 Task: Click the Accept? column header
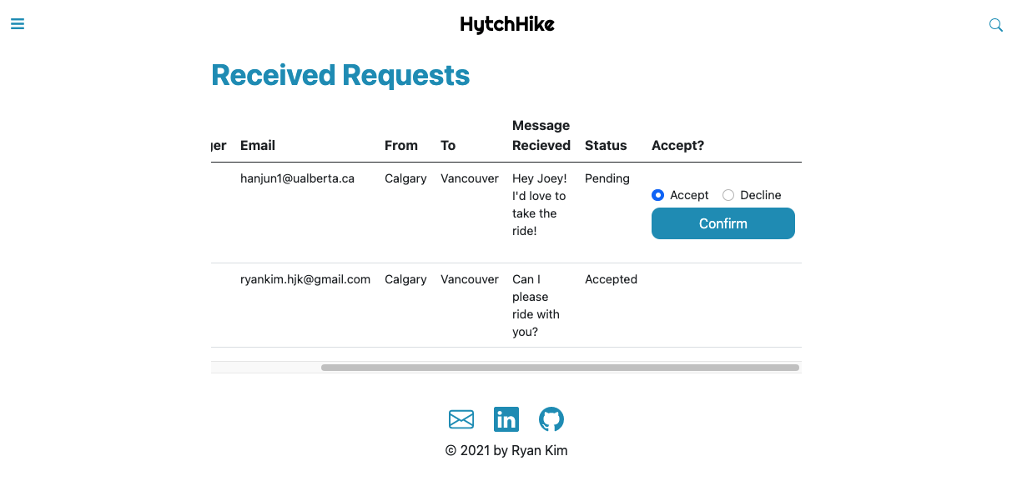pyautogui.click(x=677, y=145)
